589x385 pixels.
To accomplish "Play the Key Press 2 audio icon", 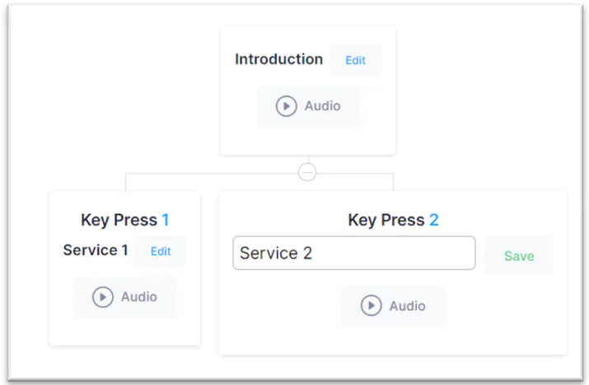I will 372,305.
